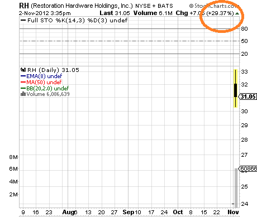This screenshot has width=257, height=217.
Task: Click the stochastic 20 level label
Action: coord(244,54)
